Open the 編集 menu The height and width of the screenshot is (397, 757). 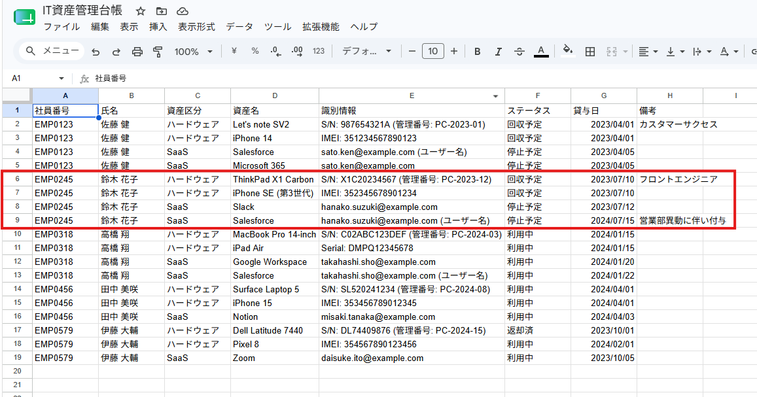[x=100, y=27]
